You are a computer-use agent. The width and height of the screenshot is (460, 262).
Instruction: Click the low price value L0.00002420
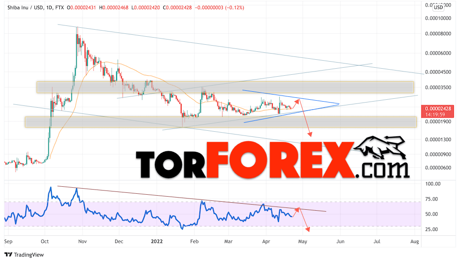pos(145,8)
